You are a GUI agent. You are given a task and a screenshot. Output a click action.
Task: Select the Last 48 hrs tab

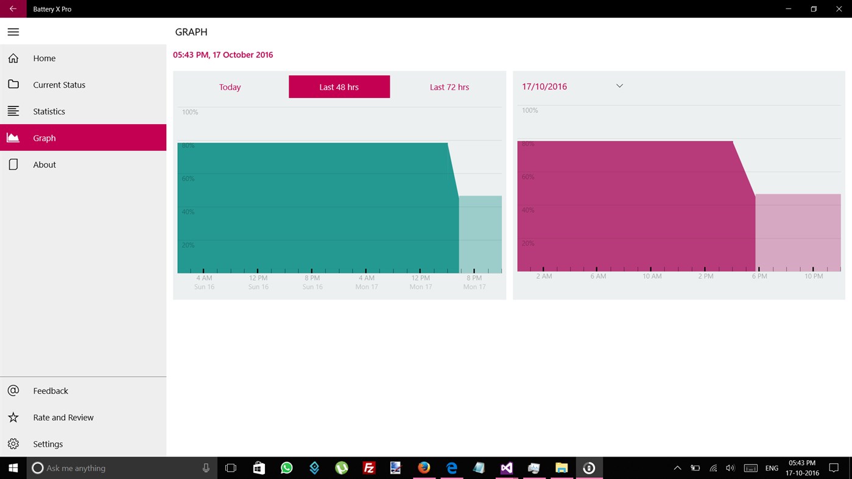pos(339,86)
